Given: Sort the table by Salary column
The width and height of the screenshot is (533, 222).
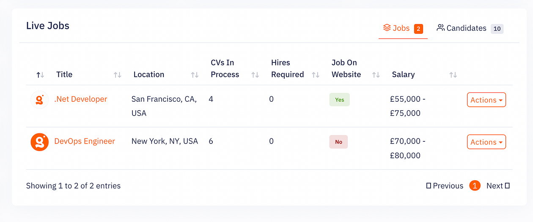Looking at the screenshot, I should 453,75.
